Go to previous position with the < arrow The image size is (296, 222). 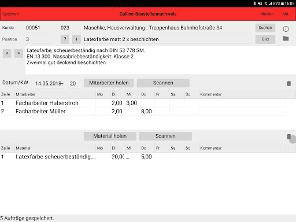pos(7,53)
